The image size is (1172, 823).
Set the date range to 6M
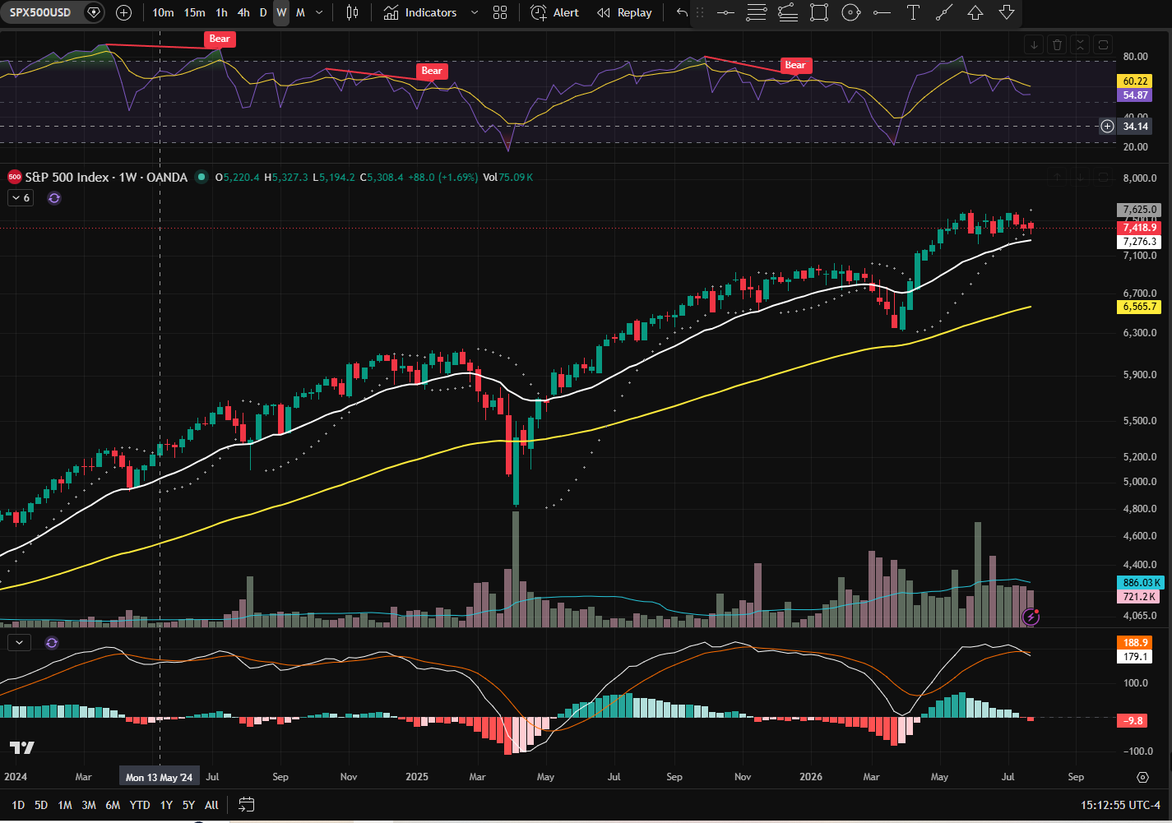tap(113, 805)
